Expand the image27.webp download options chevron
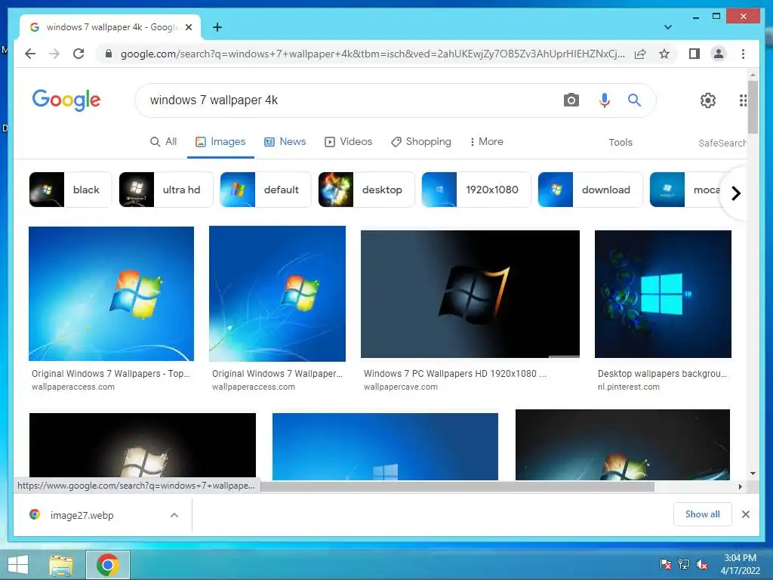 [174, 515]
